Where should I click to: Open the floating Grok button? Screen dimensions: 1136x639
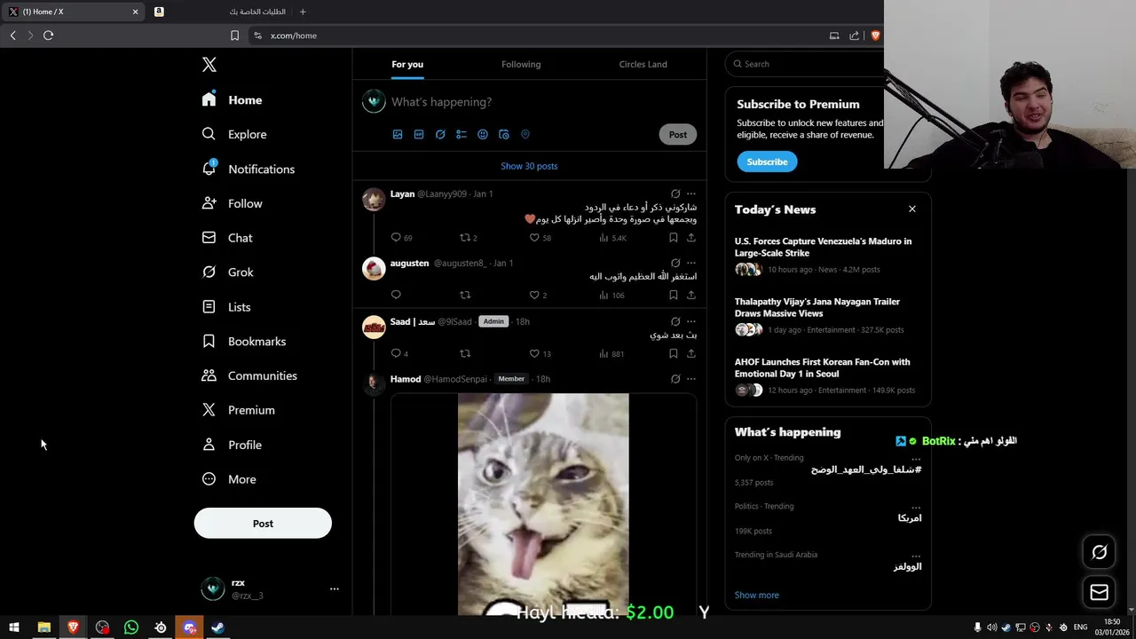[1099, 552]
